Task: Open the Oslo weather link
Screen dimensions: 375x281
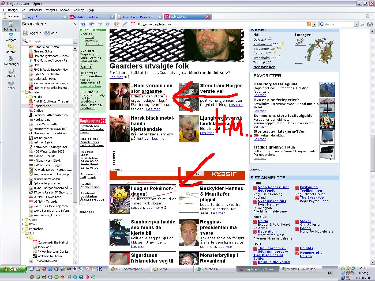Action: coord(257,40)
